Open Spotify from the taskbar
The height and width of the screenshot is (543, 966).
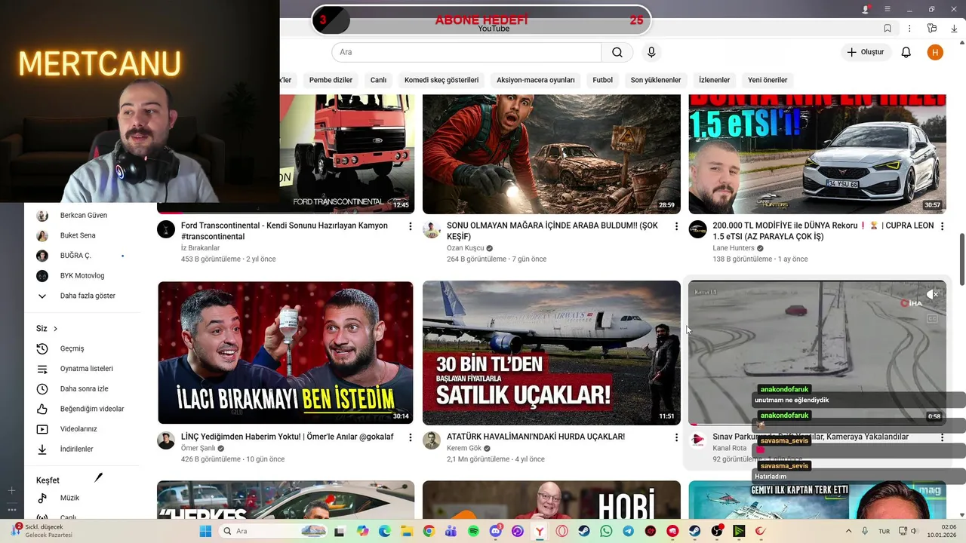(x=473, y=531)
